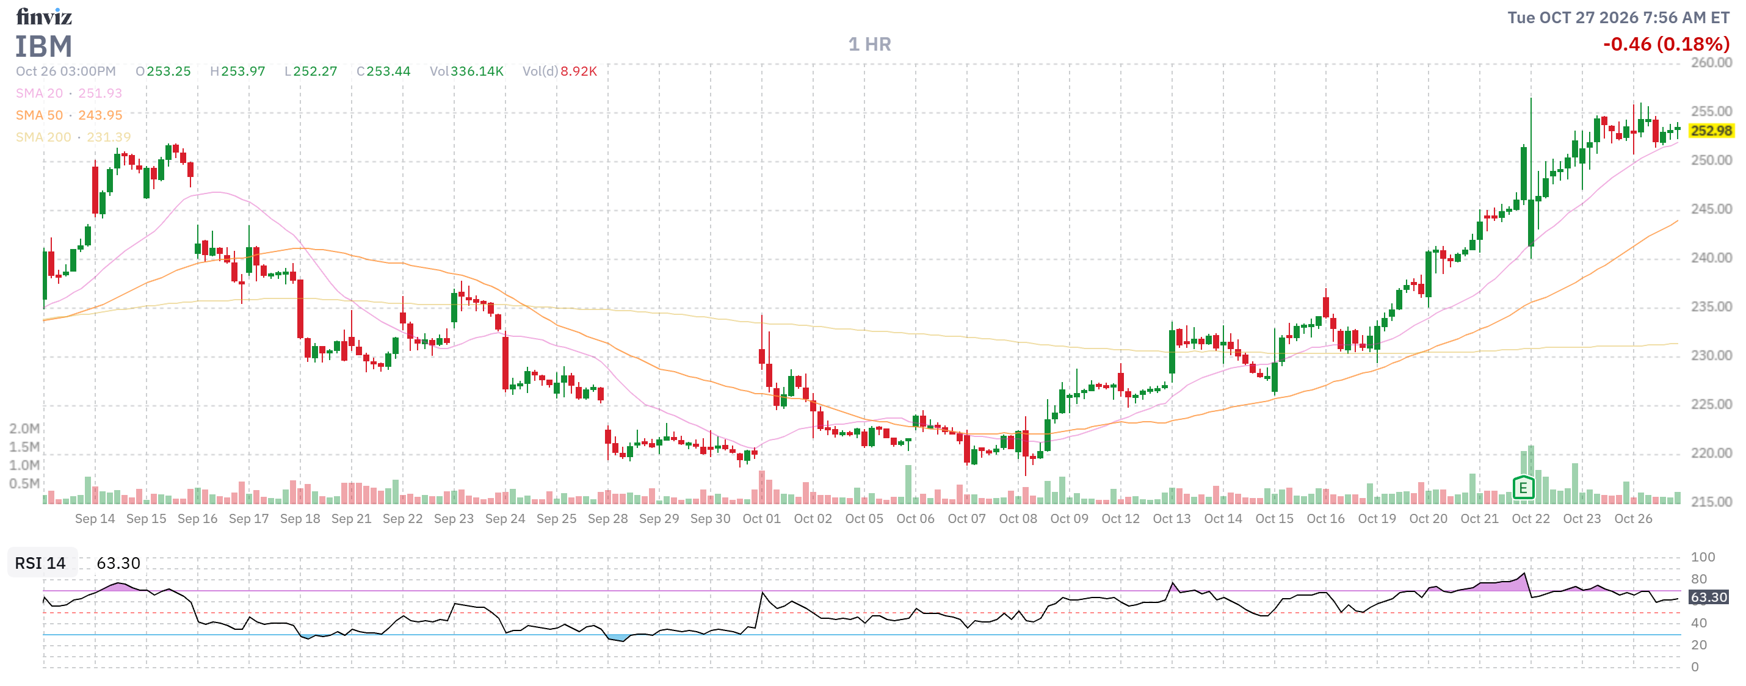
Task: Click the close price value 253.44
Action: tap(388, 71)
